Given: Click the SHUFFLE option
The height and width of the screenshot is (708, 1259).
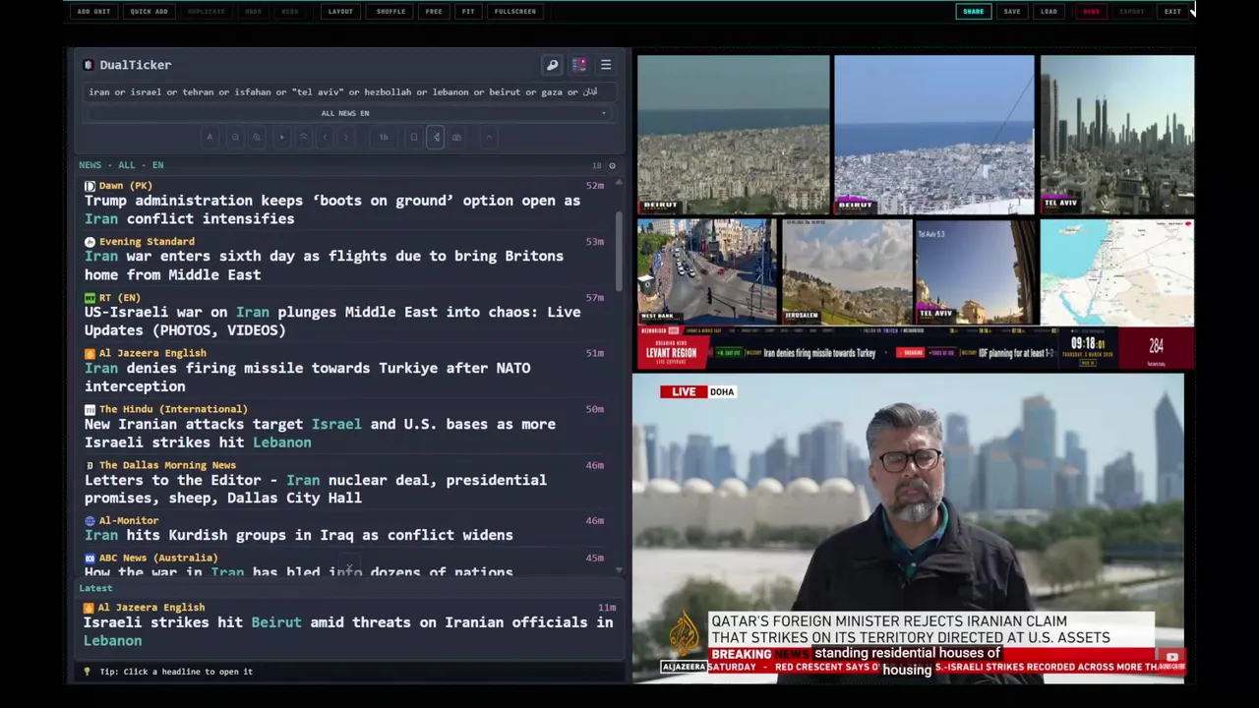Looking at the screenshot, I should tap(390, 12).
